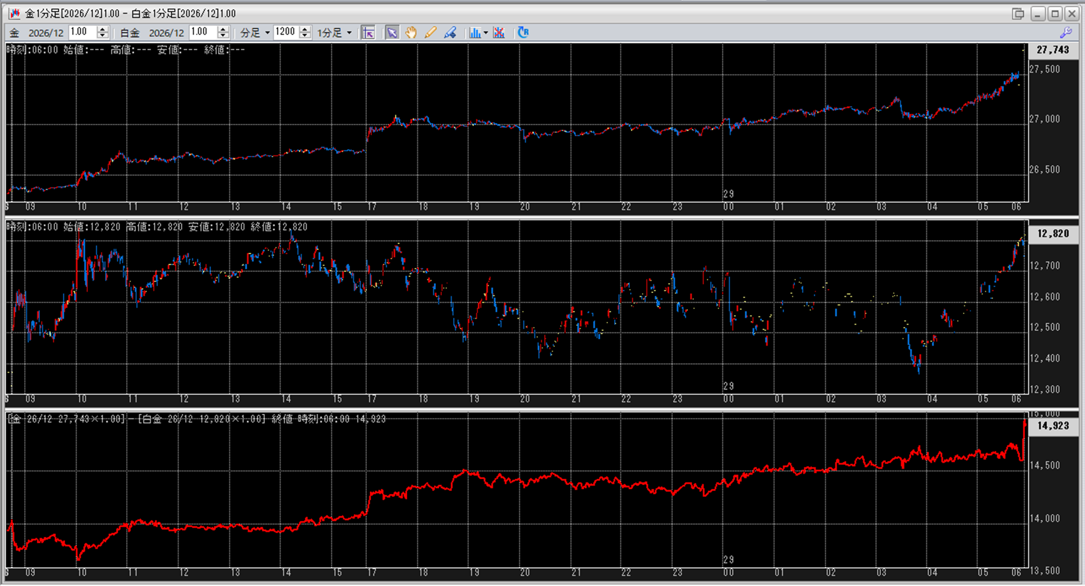Click the gold ratio 1.00 input field
This screenshot has height=586, width=1085.
[x=82, y=32]
